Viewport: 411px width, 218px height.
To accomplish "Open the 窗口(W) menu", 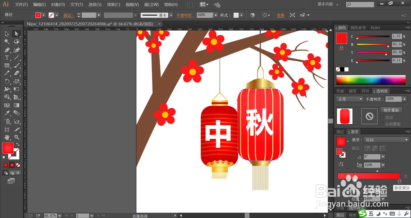I will [x=151, y=4].
